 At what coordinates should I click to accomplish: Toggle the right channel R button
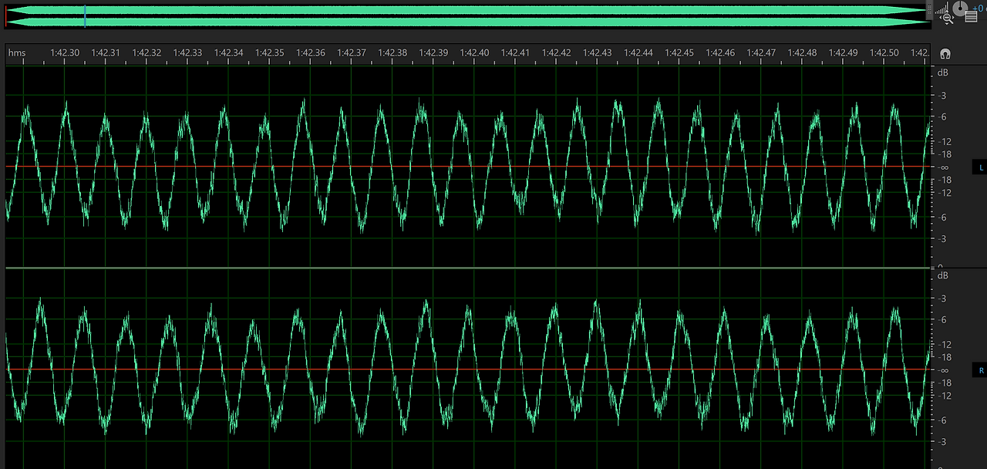[x=981, y=370]
